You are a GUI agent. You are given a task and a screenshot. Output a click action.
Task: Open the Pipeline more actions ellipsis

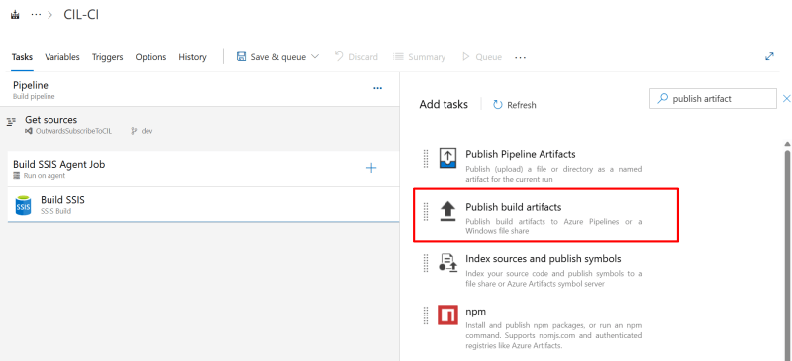tap(377, 88)
